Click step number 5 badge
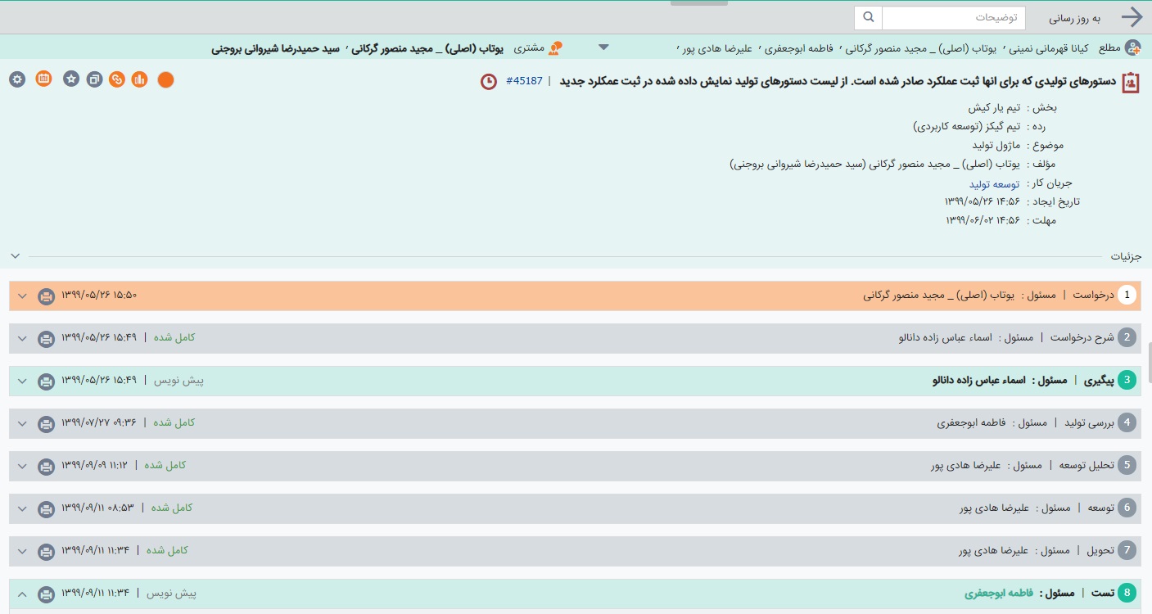 [x=1127, y=466]
